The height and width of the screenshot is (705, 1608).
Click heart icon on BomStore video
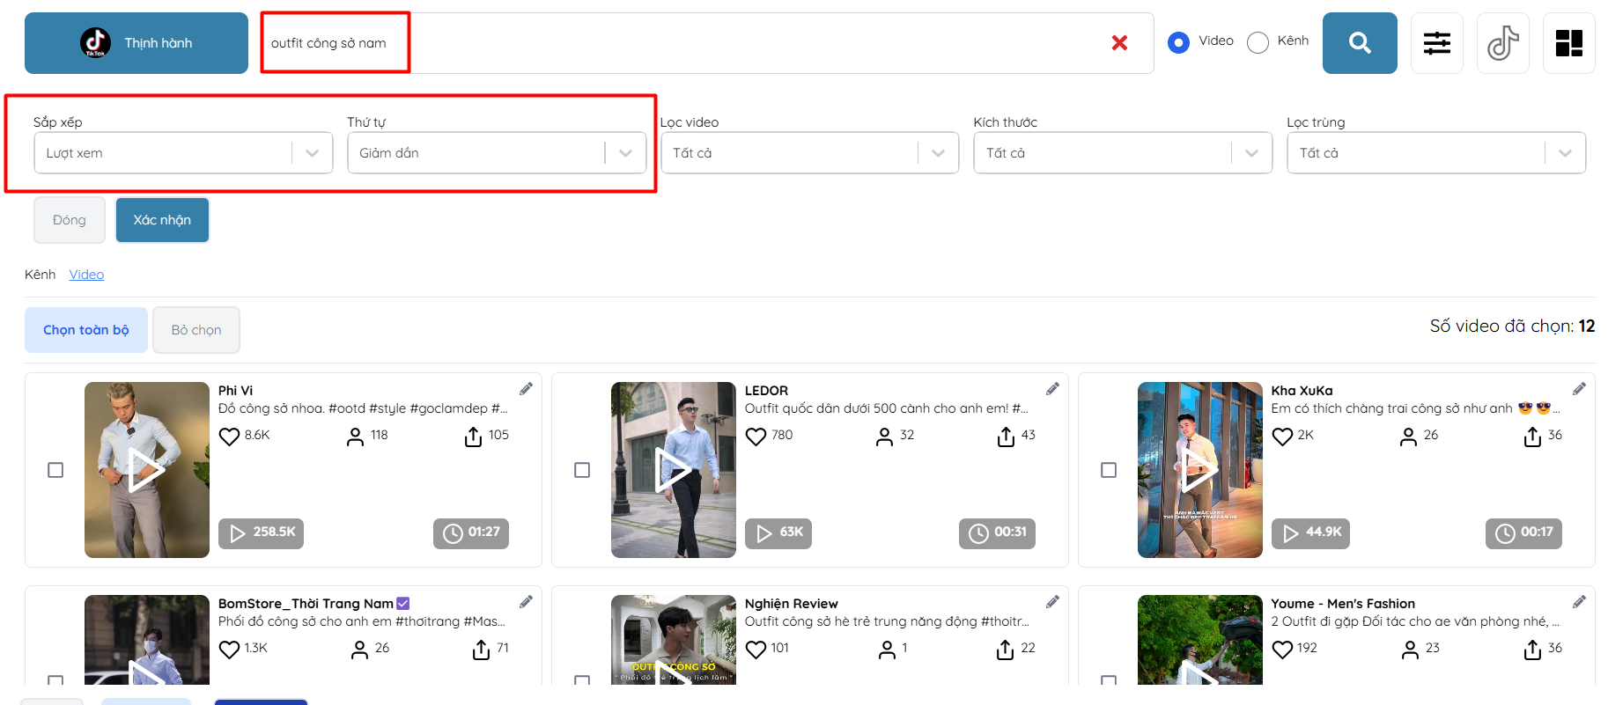click(229, 650)
